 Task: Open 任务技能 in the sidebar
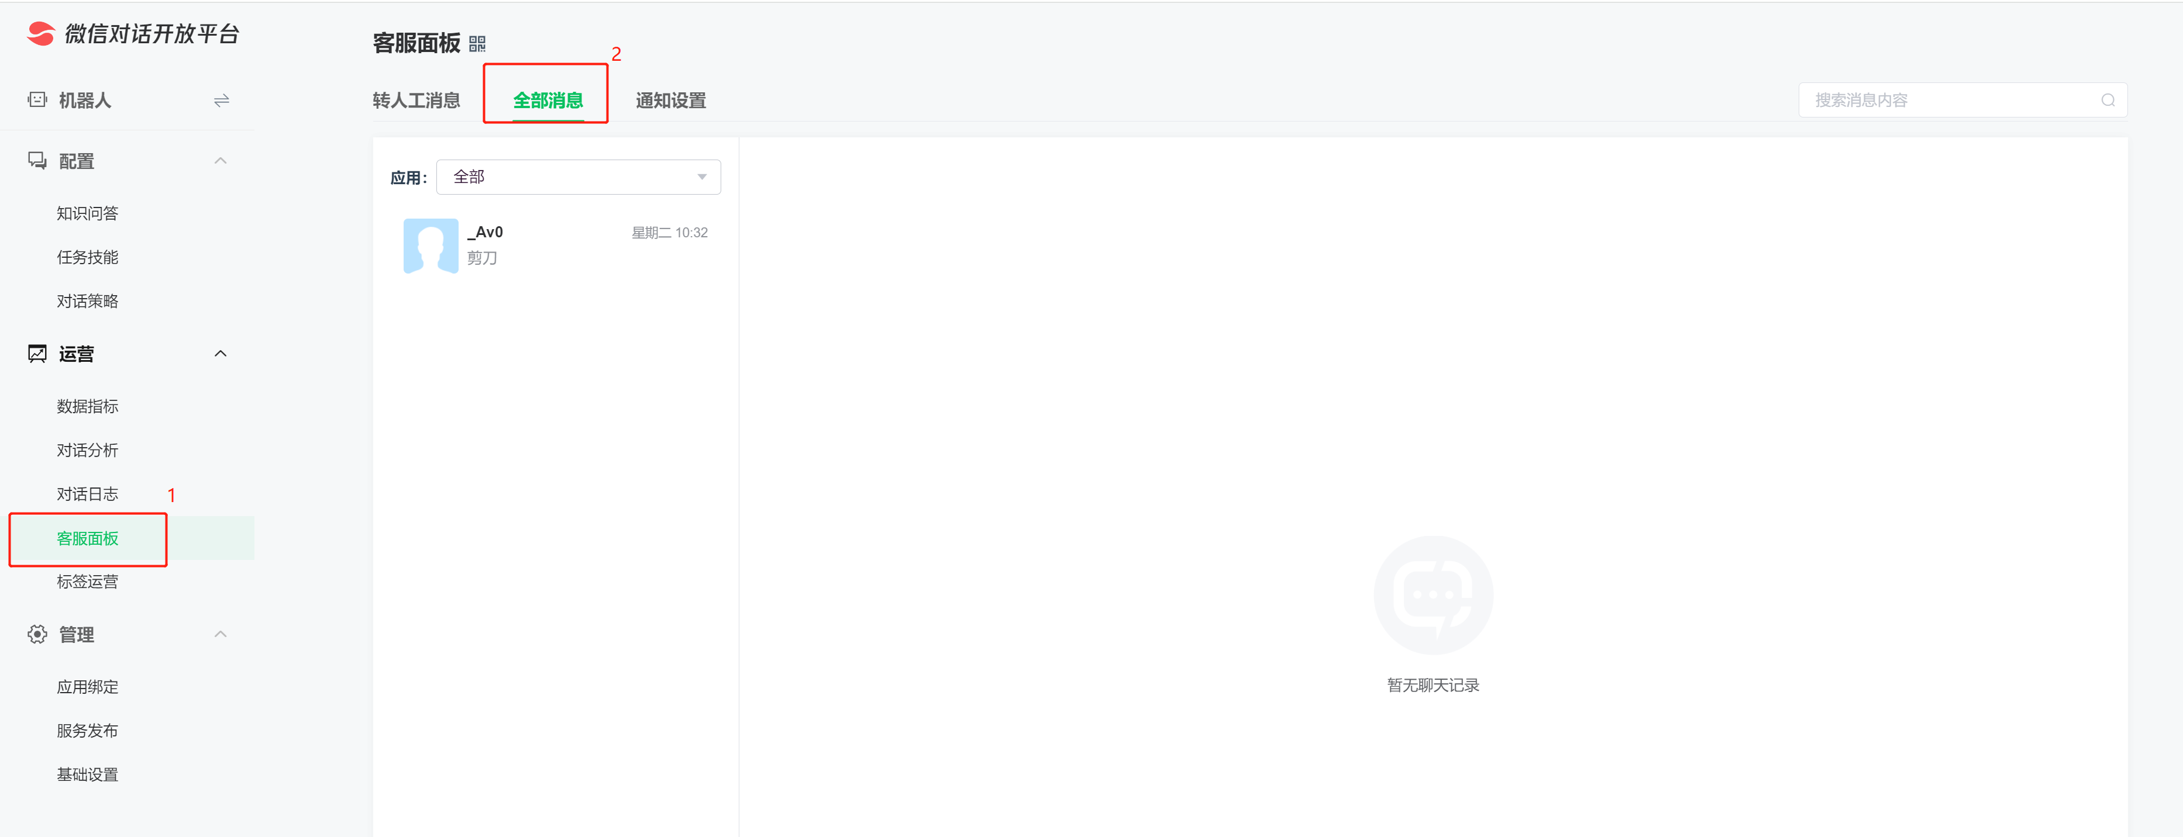pyautogui.click(x=87, y=258)
